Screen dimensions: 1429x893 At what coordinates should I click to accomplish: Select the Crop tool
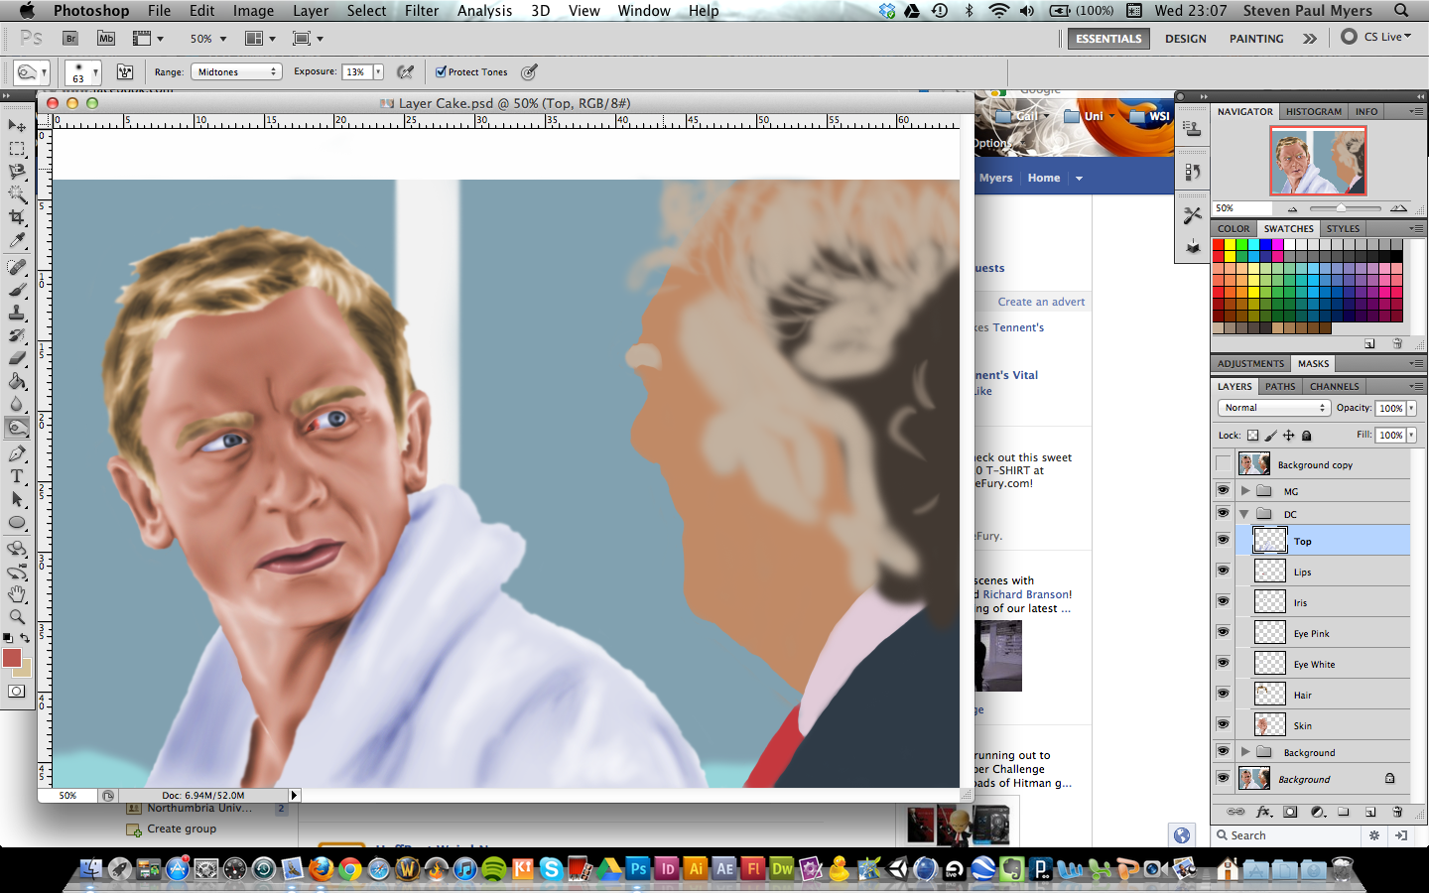point(17,217)
